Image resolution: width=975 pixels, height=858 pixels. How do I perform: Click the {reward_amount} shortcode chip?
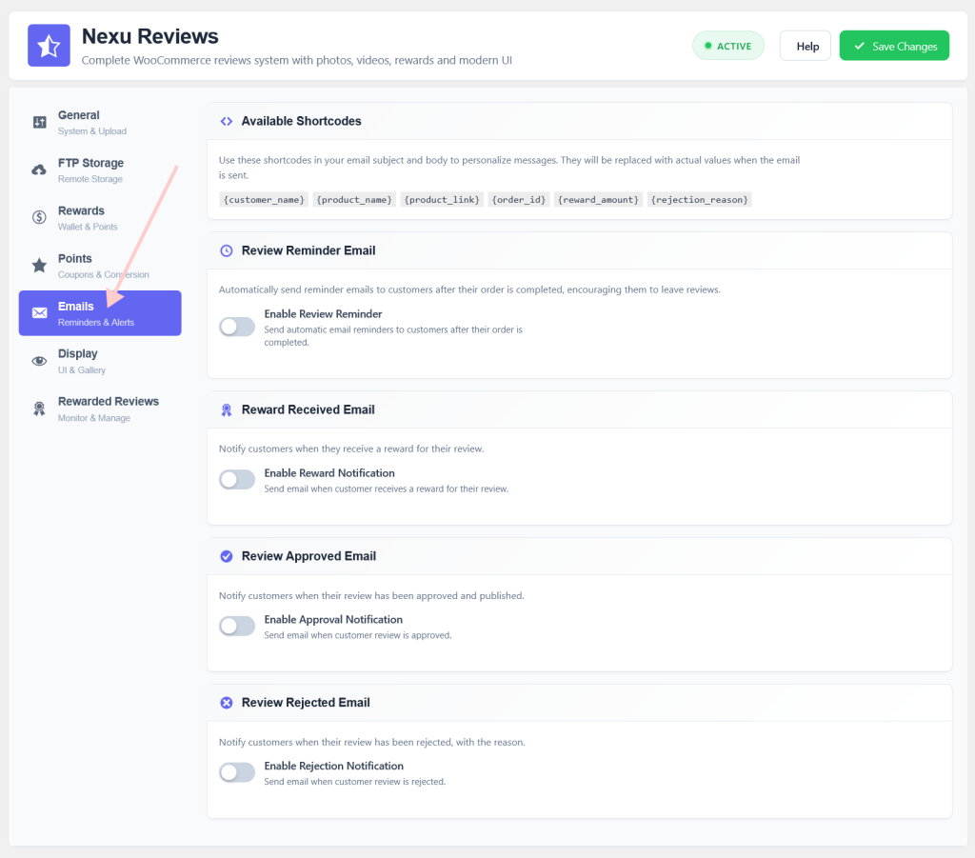click(598, 200)
